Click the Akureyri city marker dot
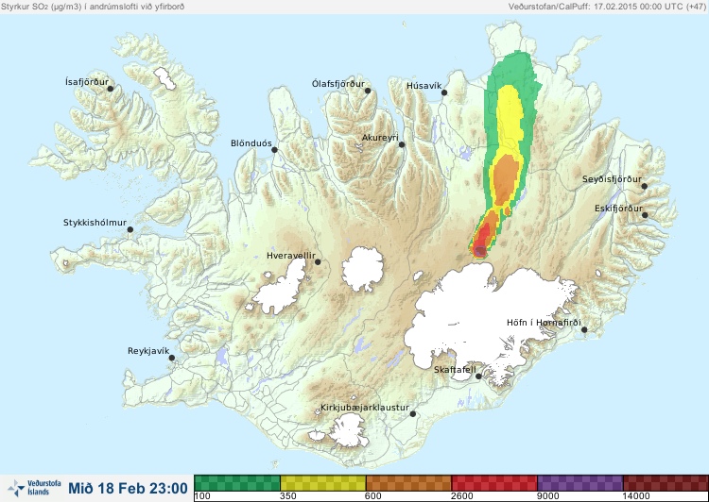The image size is (709, 502). [402, 144]
